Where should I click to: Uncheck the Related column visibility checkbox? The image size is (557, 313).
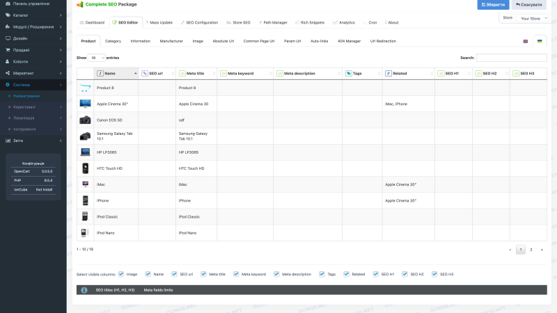(346, 274)
